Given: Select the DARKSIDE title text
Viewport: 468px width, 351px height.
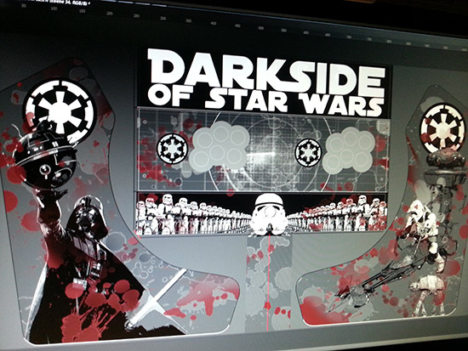Looking at the screenshot, I should pyautogui.click(x=266, y=71).
